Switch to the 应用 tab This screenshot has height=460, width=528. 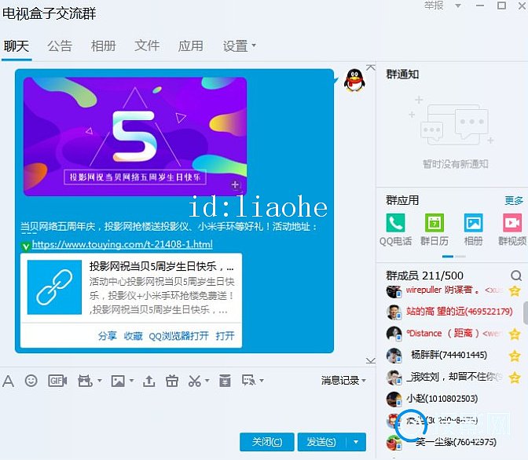(191, 46)
